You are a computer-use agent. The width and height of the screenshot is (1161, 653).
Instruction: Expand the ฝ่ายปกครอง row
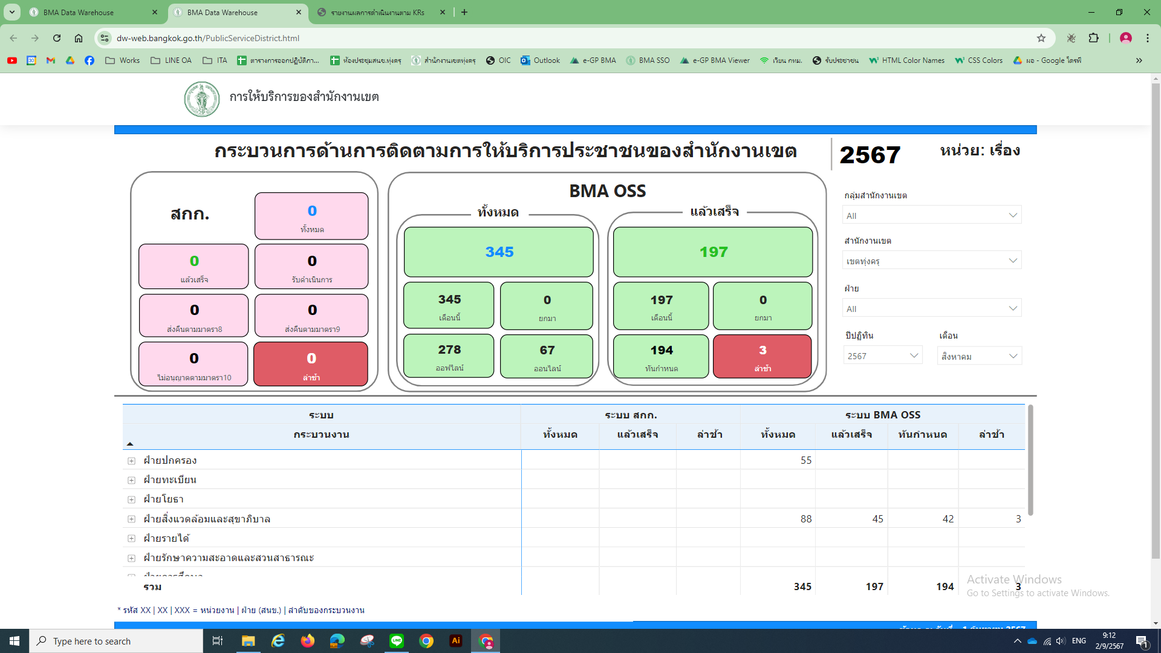pyautogui.click(x=131, y=461)
